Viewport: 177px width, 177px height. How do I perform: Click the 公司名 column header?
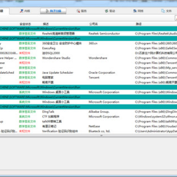93,24
